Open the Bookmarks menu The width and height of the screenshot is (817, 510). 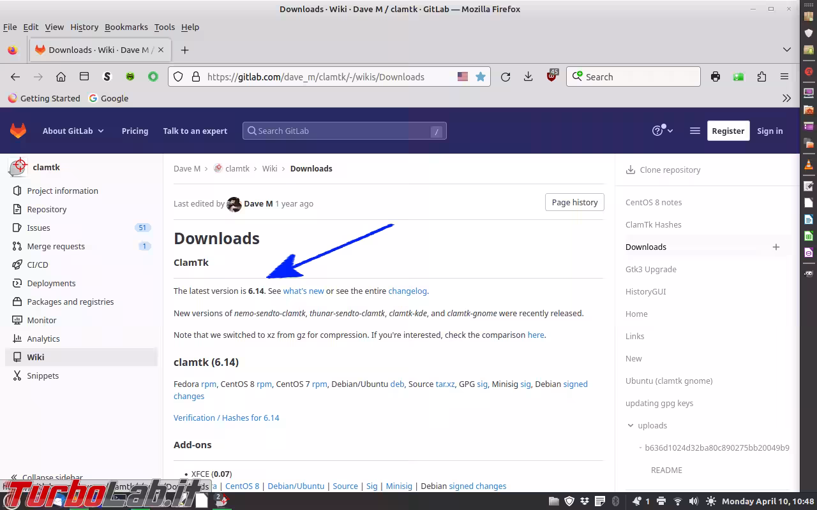(x=126, y=27)
